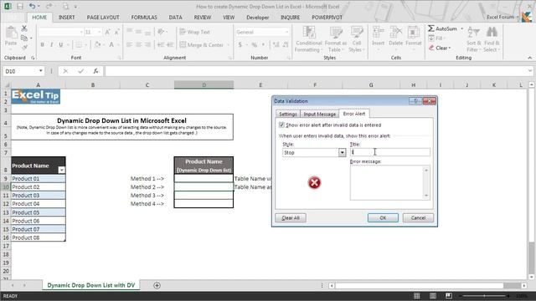Open the INSERT ribbon tab
Screen dimensions: 536x301
coord(67,17)
